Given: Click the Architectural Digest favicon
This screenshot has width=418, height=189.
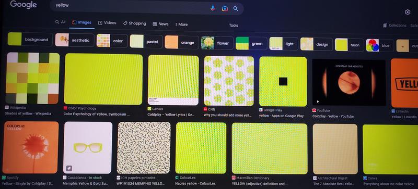Looking at the screenshot, I should point(315,178).
